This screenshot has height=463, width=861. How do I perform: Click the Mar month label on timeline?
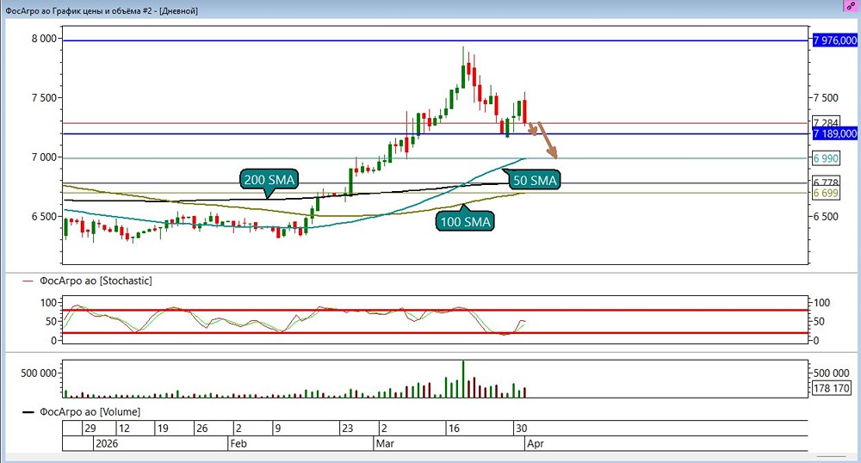385,443
